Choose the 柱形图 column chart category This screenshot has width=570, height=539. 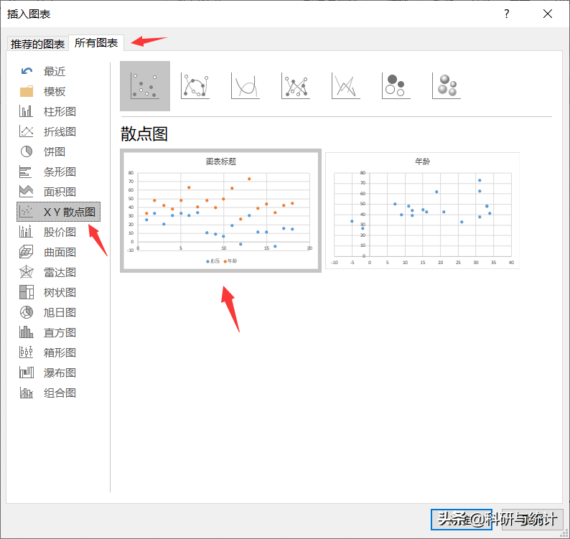pyautogui.click(x=59, y=111)
